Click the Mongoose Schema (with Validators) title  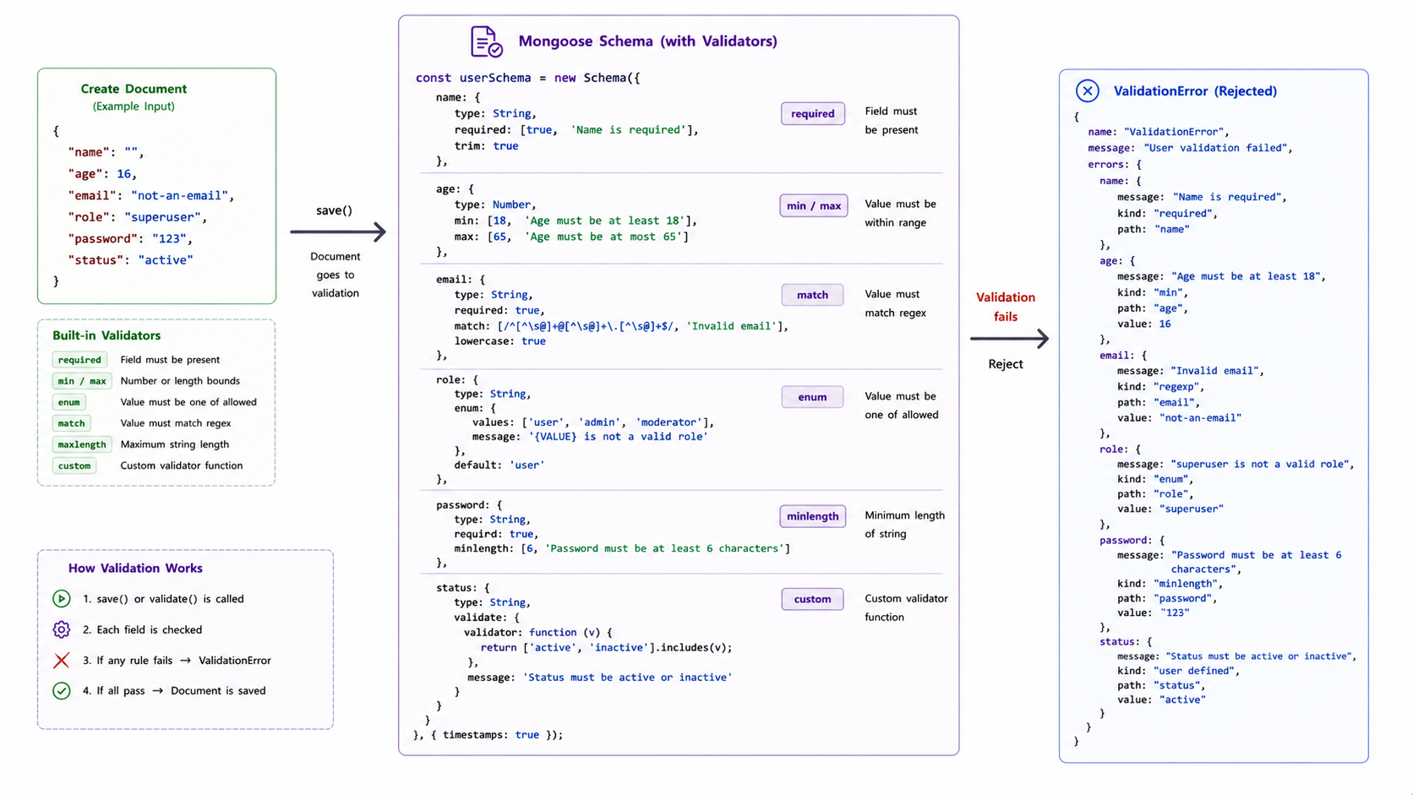coord(647,41)
